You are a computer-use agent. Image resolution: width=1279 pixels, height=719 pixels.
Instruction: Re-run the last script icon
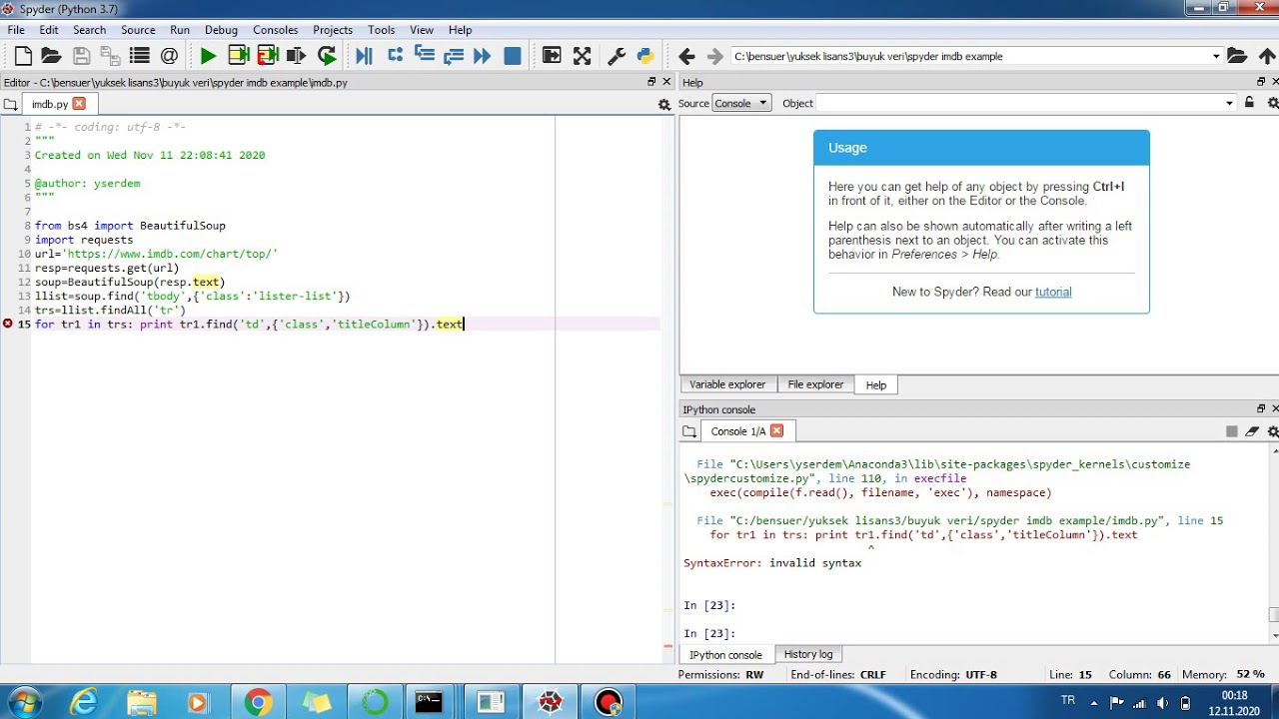(327, 56)
